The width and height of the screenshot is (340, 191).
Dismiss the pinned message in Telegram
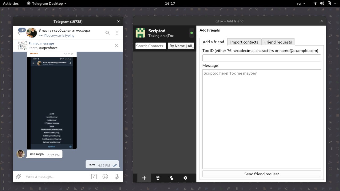[x=117, y=45]
